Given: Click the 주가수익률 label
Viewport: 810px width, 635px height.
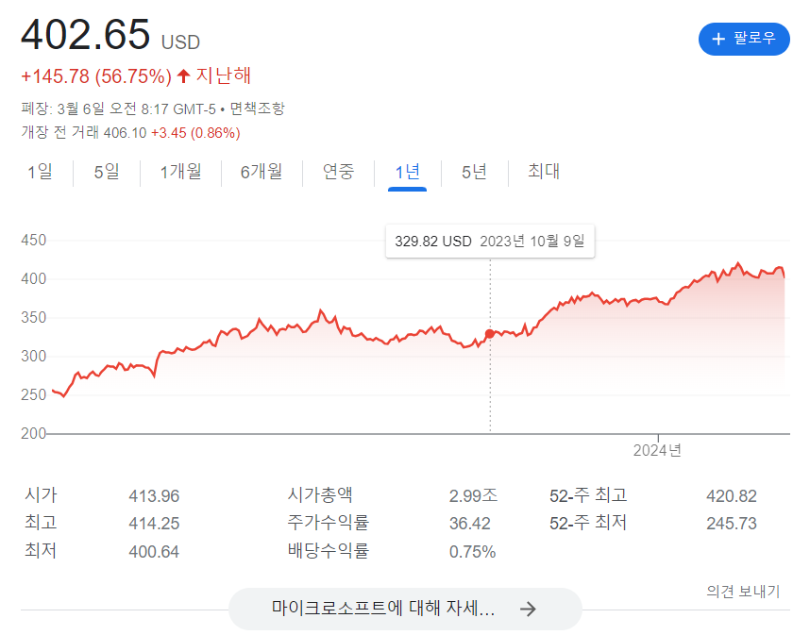Looking at the screenshot, I should click(328, 523).
